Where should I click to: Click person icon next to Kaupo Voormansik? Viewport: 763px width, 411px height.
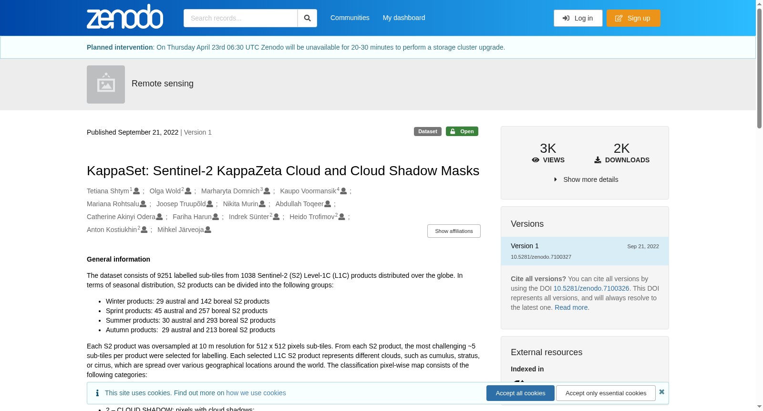[343, 191]
